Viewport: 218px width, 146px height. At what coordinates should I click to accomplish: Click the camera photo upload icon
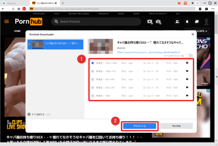(x=158, y=22)
